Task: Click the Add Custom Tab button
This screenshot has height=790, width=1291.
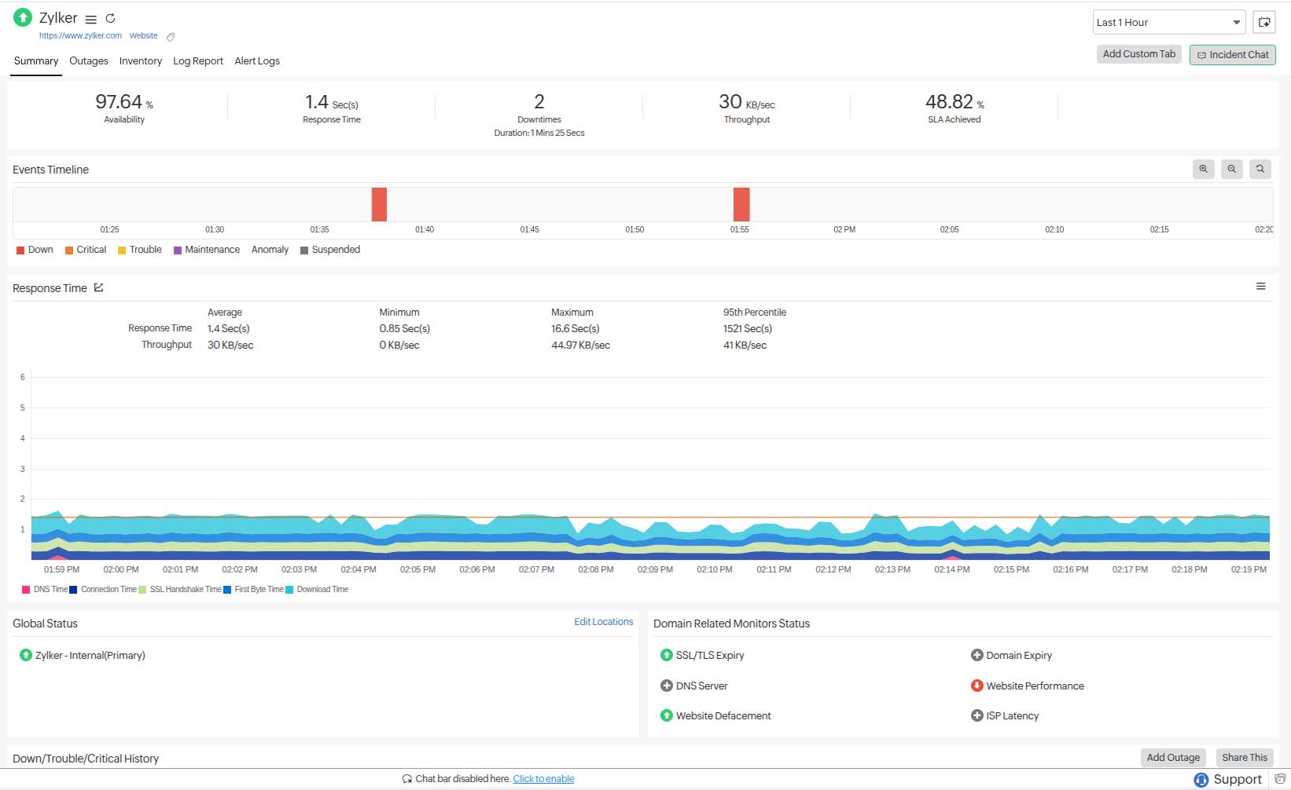Action: click(1138, 54)
